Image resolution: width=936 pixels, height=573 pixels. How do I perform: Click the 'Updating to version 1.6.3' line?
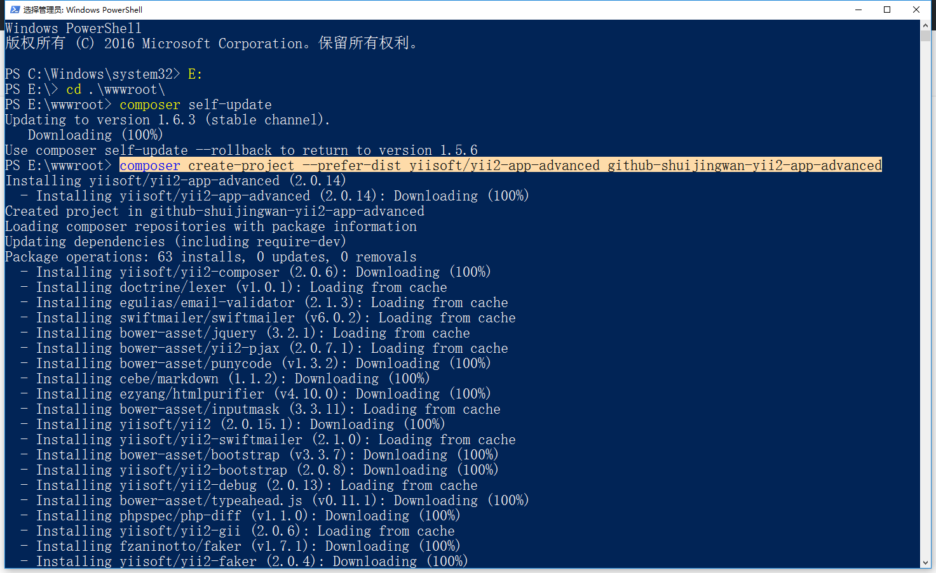point(167,120)
